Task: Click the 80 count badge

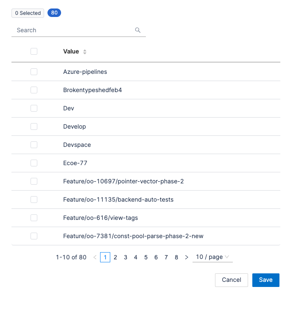Action: (x=54, y=13)
